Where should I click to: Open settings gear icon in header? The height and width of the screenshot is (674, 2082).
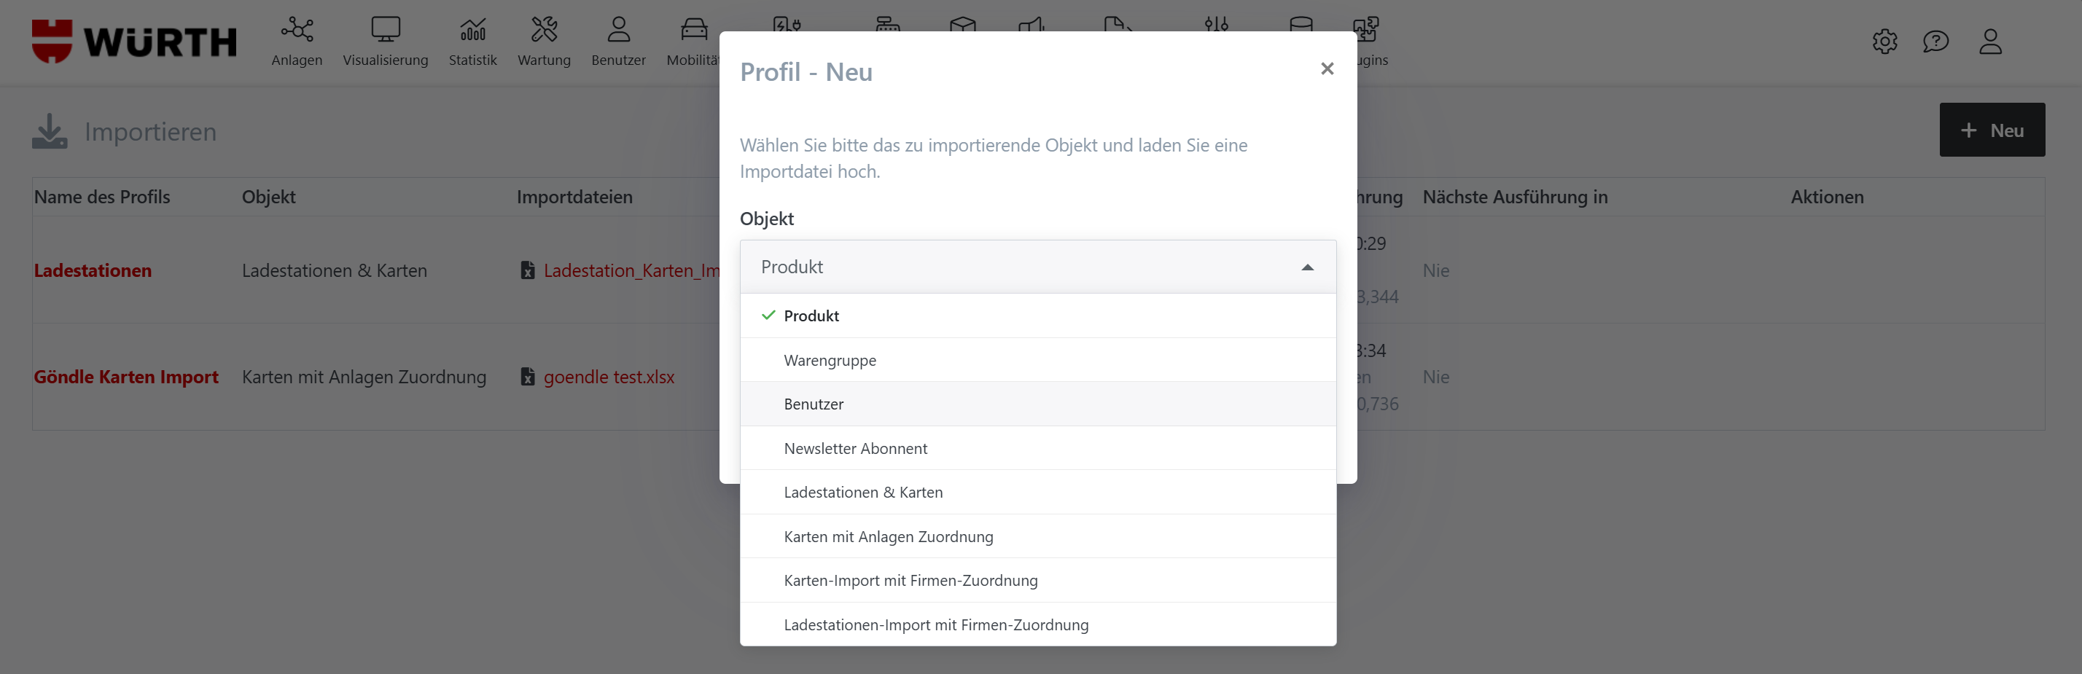tap(1884, 42)
